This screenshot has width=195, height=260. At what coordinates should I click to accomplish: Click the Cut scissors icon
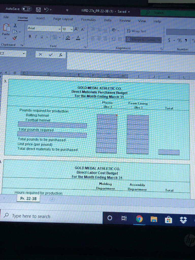pyautogui.click(x=15, y=25)
